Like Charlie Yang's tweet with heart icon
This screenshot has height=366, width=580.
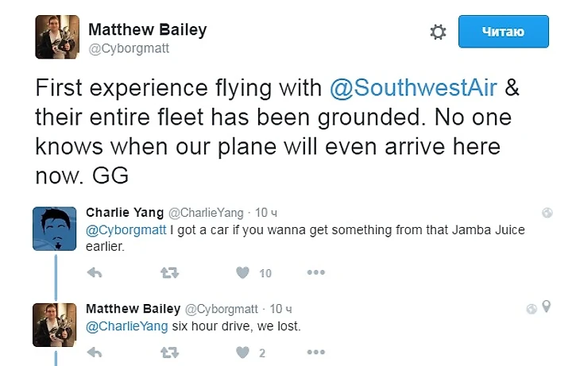tap(242, 273)
